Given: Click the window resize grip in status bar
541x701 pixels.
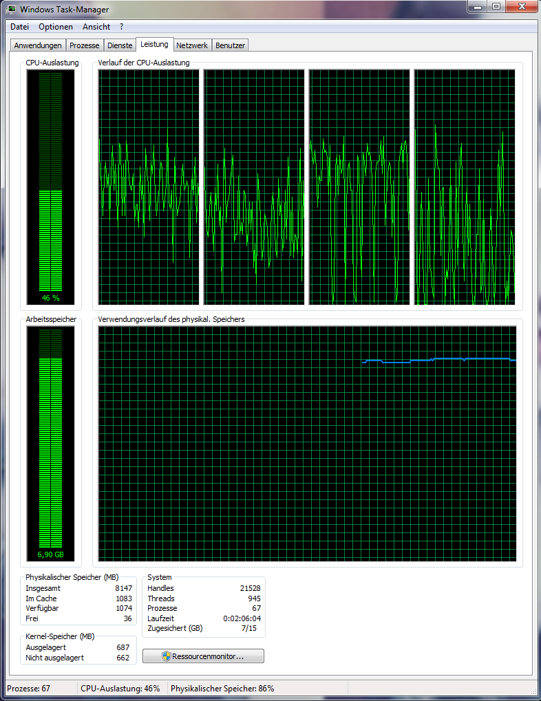Looking at the screenshot, I should point(533,691).
